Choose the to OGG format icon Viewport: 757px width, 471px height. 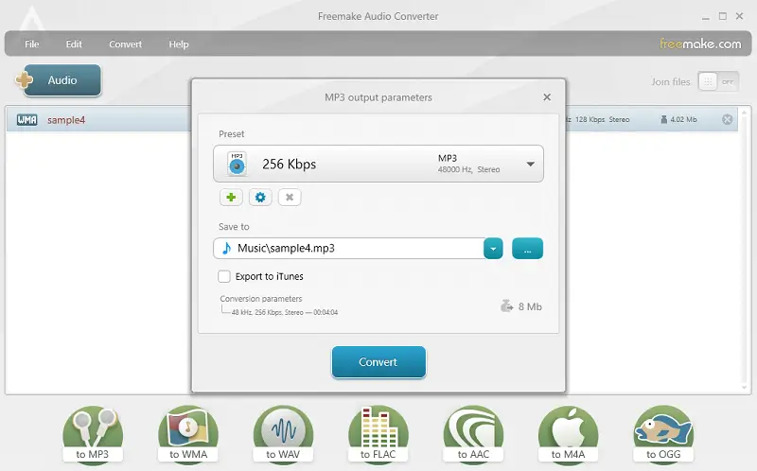click(663, 435)
